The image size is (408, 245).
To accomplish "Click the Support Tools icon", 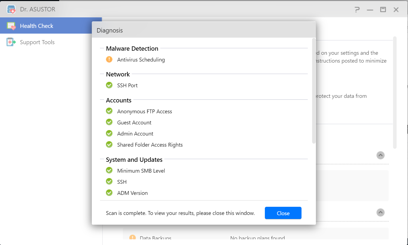I will click(11, 42).
